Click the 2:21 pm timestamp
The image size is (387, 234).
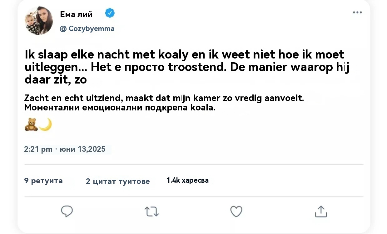tap(38, 149)
